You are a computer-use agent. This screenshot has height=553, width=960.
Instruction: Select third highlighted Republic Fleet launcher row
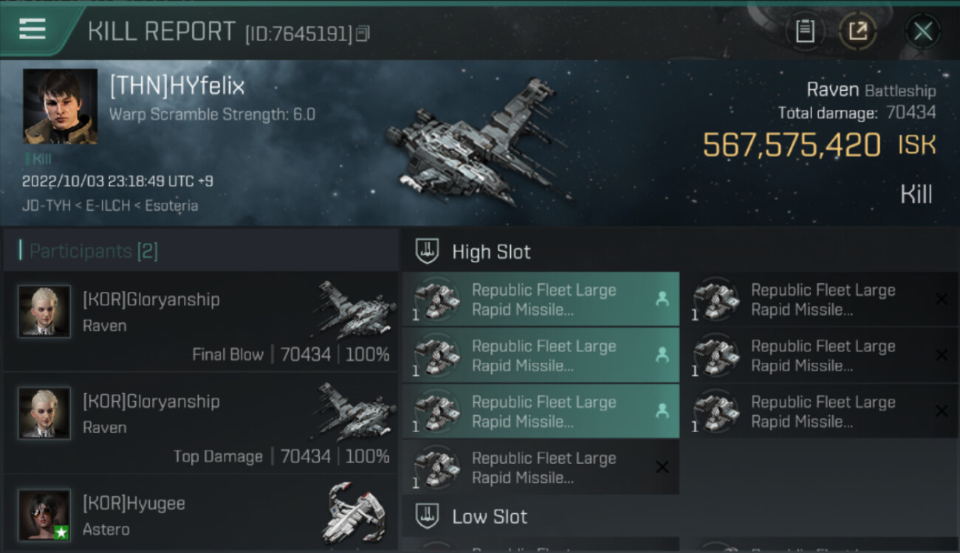pos(541,411)
